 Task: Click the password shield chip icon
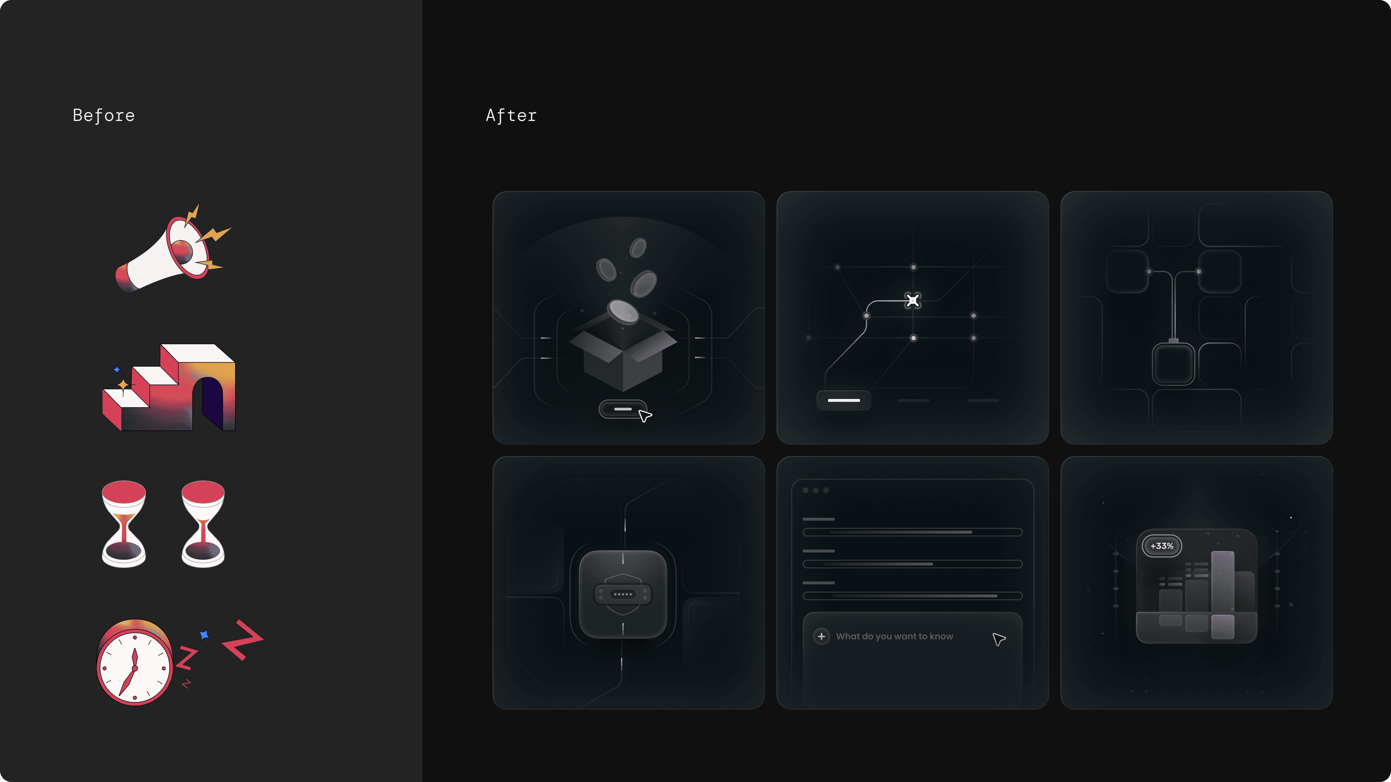point(623,594)
